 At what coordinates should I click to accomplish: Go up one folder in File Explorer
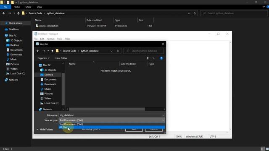(x=18, y=13)
